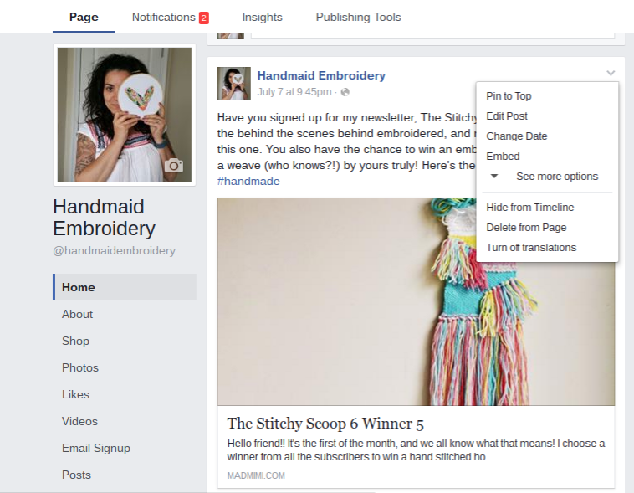Open the post options chevron arrow
Viewport: 634px width, 493px height.
click(x=611, y=73)
